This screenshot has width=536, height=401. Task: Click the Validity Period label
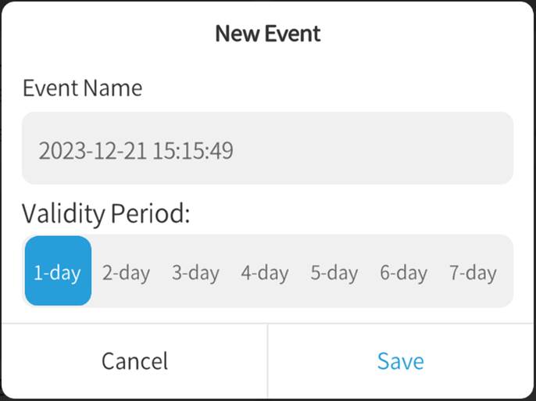pyautogui.click(x=106, y=213)
